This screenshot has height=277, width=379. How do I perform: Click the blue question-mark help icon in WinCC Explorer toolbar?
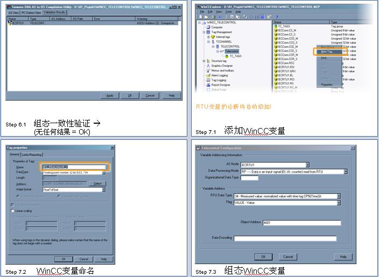[277, 17]
